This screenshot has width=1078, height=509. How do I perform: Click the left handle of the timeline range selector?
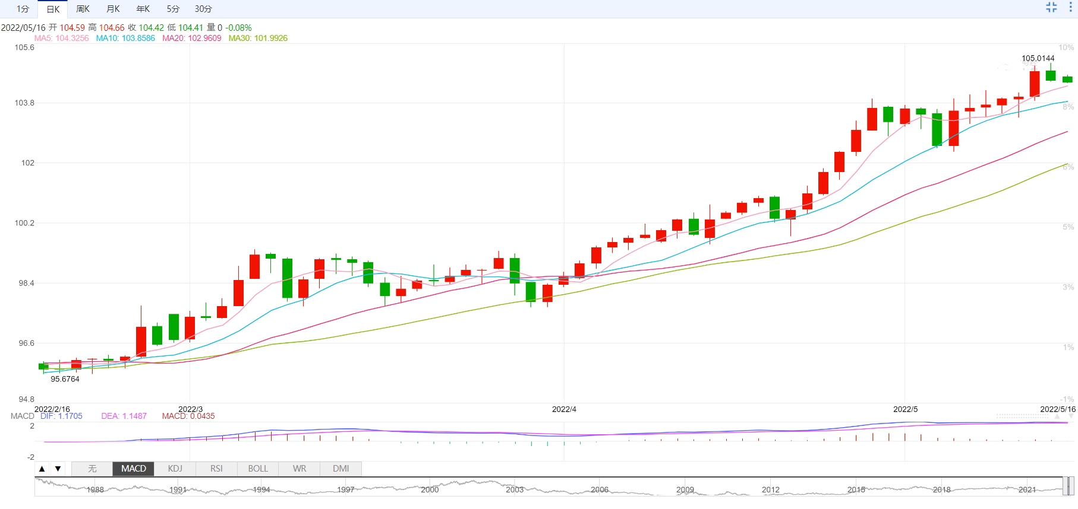(x=1065, y=486)
